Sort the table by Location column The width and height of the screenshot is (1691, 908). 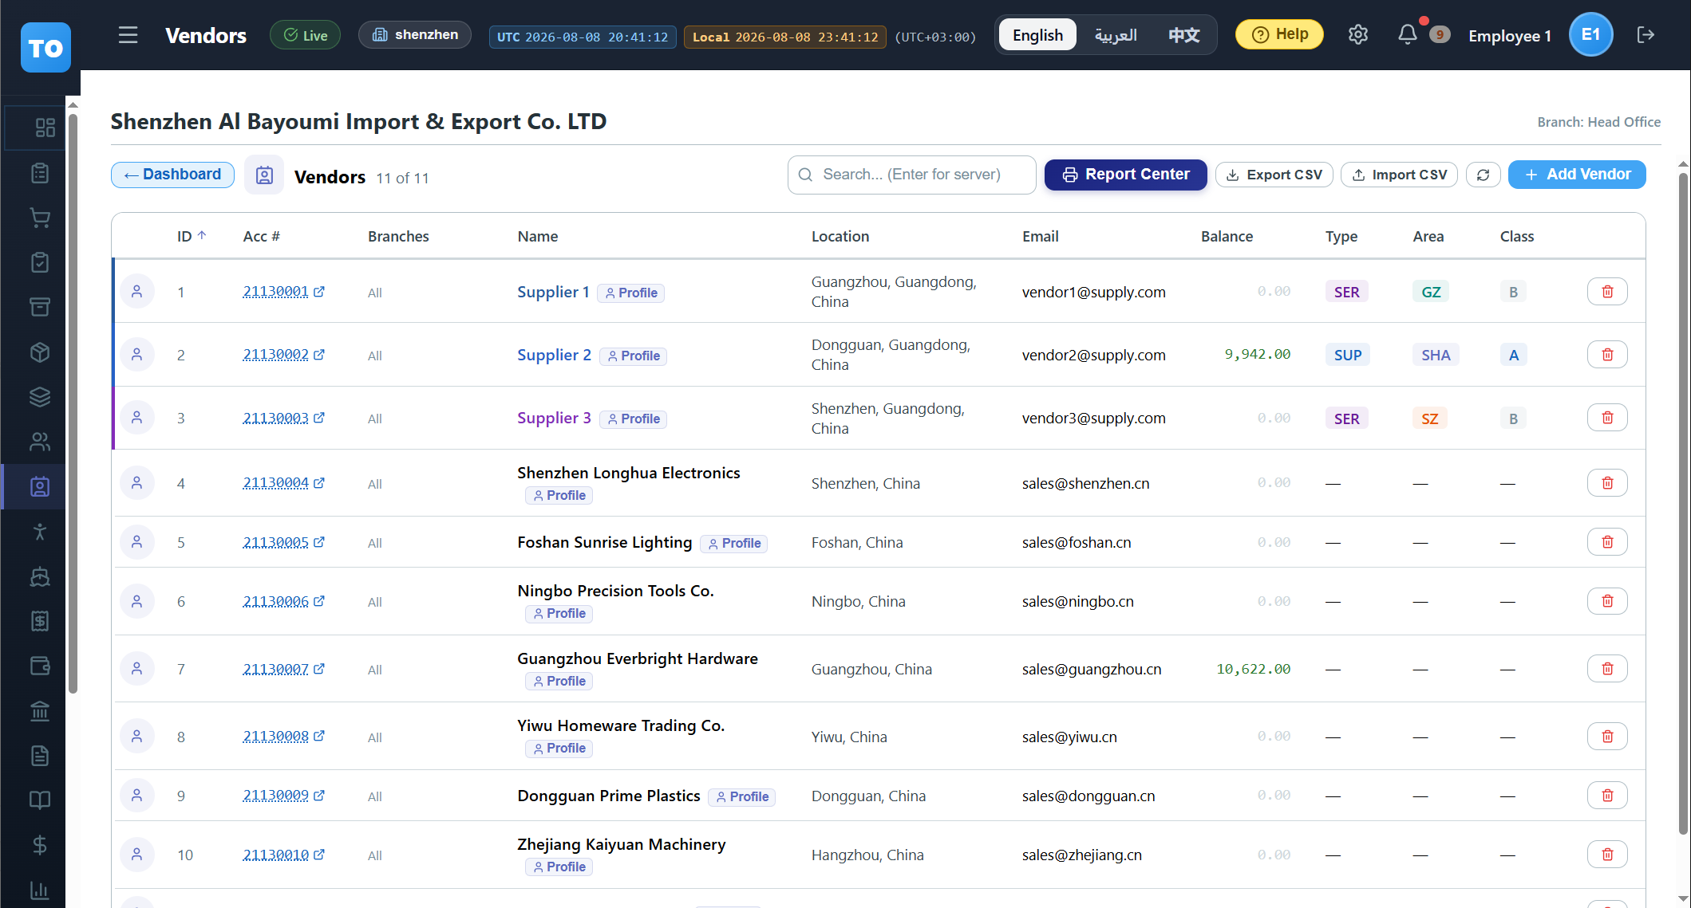point(840,237)
